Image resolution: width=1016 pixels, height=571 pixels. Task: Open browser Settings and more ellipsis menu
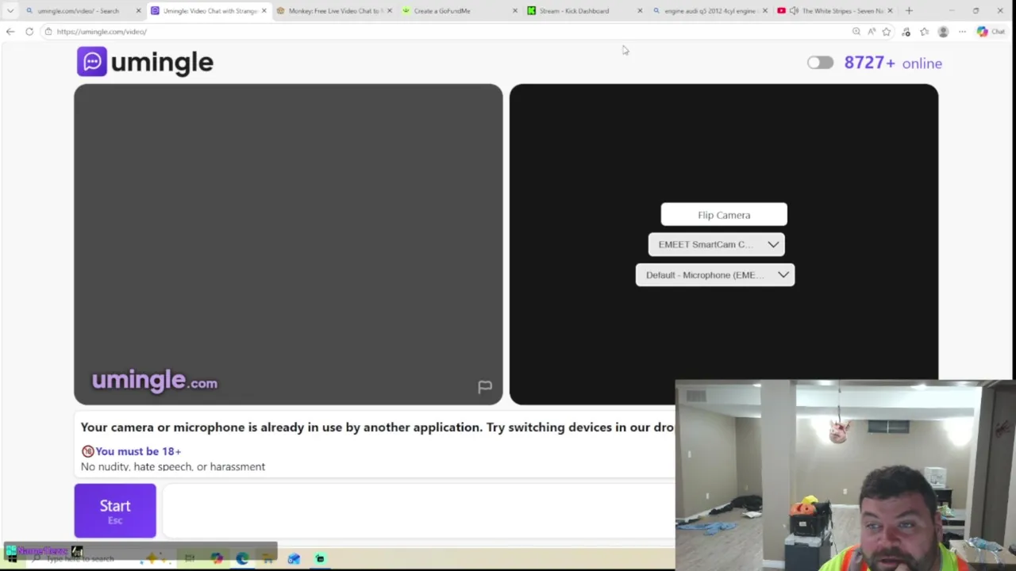coord(962,32)
